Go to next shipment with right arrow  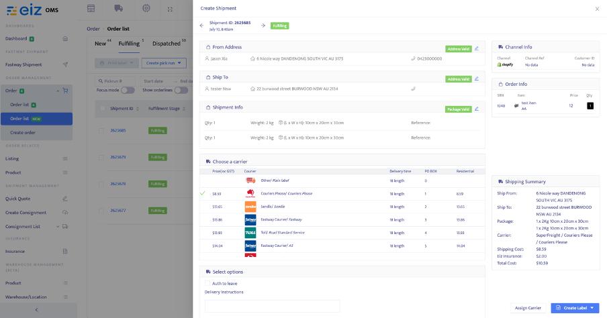[x=263, y=25]
